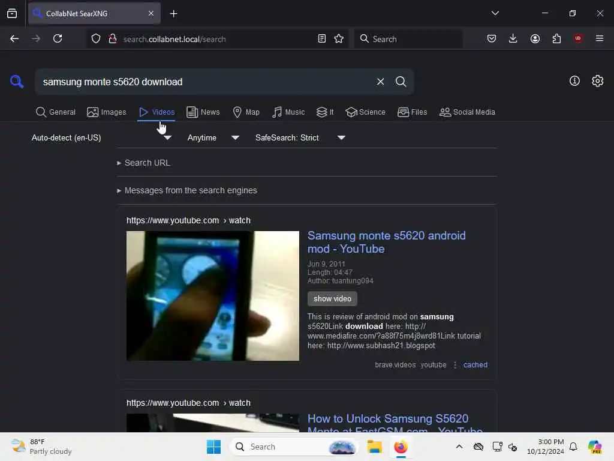Viewport: 614px width, 461px height.
Task: Open SearXNG preferences gear icon
Action: click(x=598, y=81)
